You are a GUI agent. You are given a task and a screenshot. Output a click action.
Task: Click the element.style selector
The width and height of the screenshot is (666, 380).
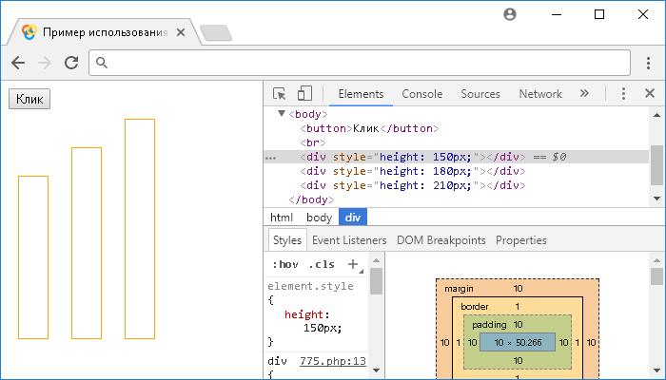click(x=310, y=286)
